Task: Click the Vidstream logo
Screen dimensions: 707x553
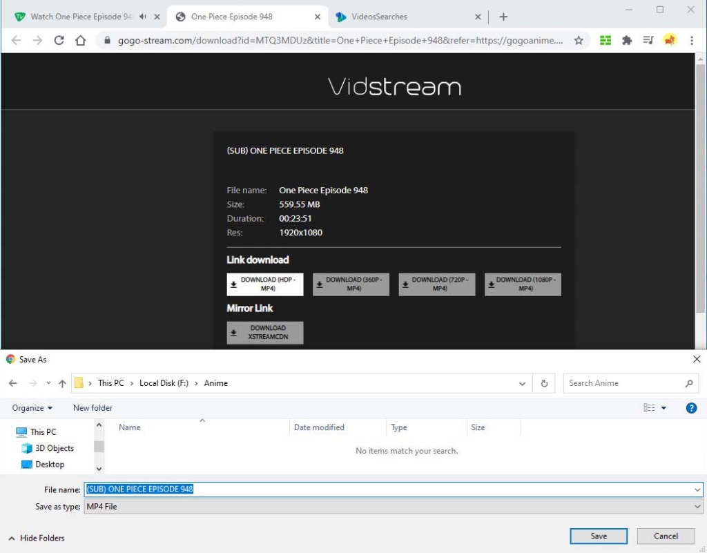Action: point(394,86)
